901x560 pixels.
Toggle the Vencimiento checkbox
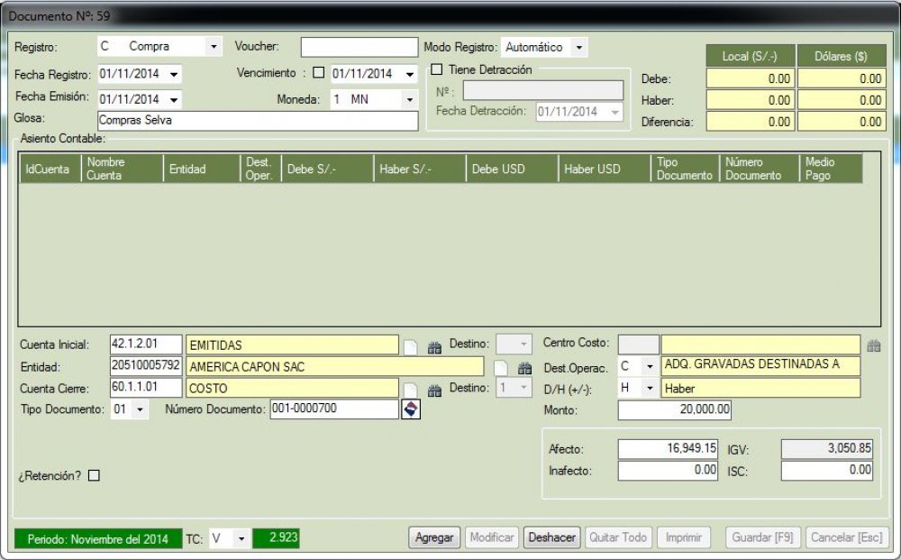(319, 73)
